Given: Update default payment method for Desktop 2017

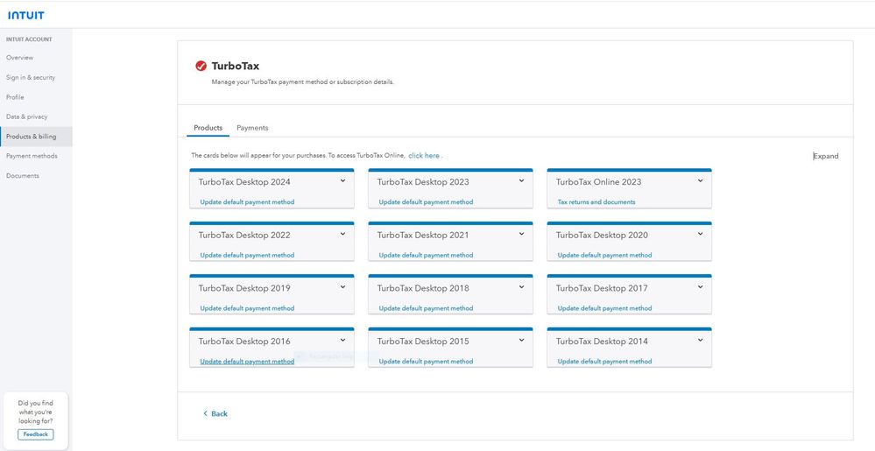Looking at the screenshot, I should 604,308.
